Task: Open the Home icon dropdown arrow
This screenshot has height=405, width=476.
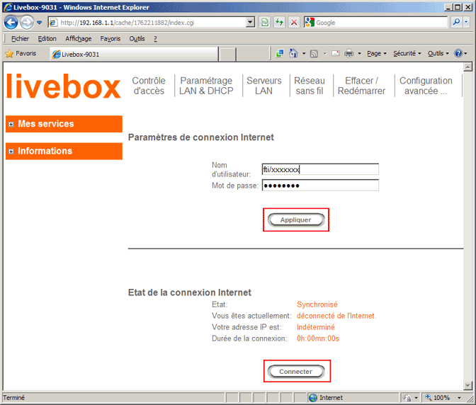Action: pyautogui.click(x=304, y=54)
